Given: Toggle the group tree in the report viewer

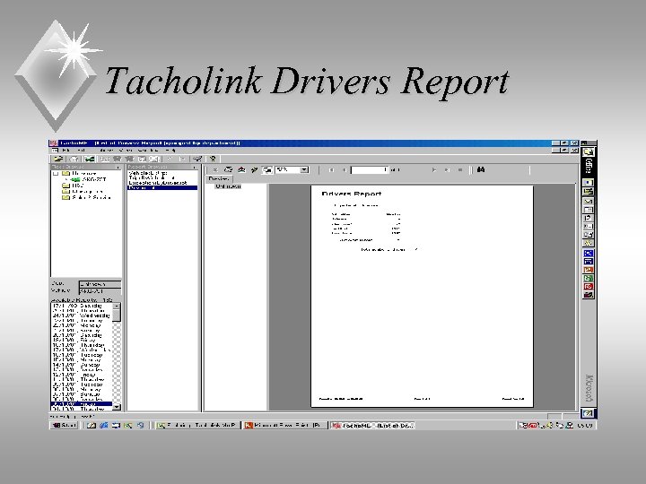Looking at the screenshot, I should [x=267, y=169].
